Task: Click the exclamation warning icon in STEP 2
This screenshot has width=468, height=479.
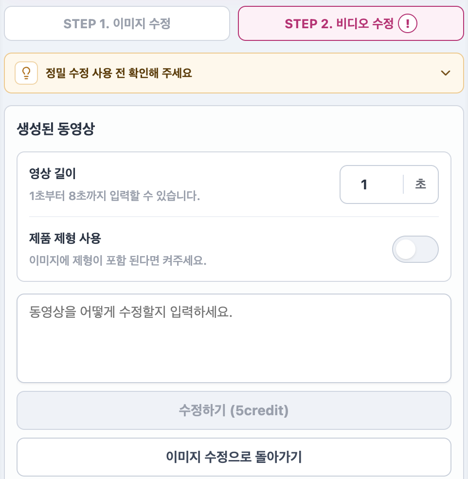Action: tap(408, 23)
